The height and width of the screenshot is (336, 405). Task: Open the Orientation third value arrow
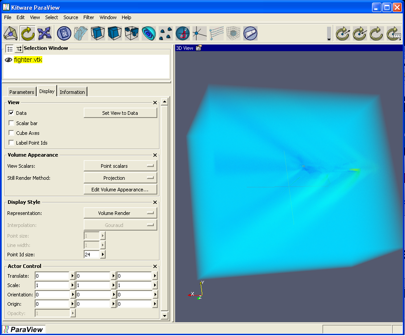155,295
